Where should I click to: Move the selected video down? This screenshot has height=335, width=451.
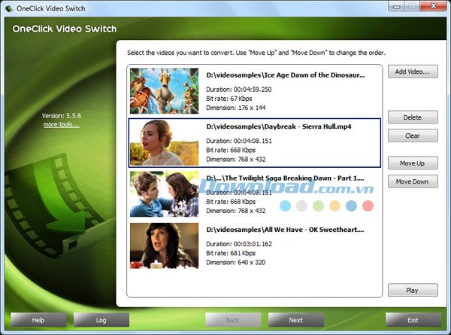click(413, 181)
